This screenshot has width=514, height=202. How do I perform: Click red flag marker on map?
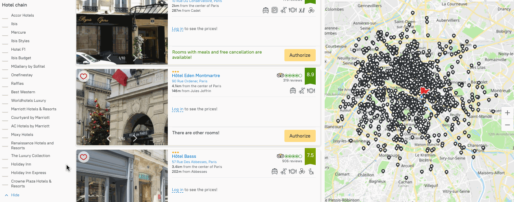[x=424, y=91]
